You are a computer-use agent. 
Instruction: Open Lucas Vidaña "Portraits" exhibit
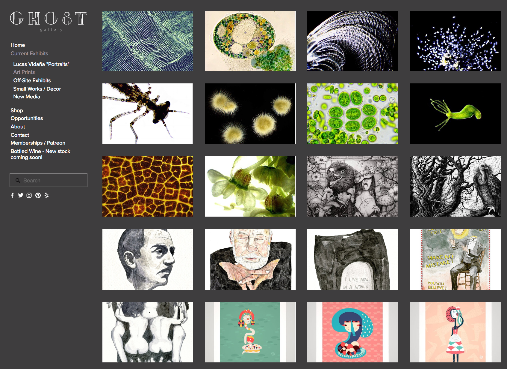coord(41,64)
